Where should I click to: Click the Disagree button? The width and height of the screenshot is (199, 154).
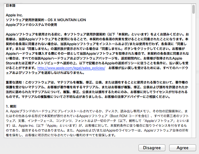pyautogui.click(x=152, y=148)
